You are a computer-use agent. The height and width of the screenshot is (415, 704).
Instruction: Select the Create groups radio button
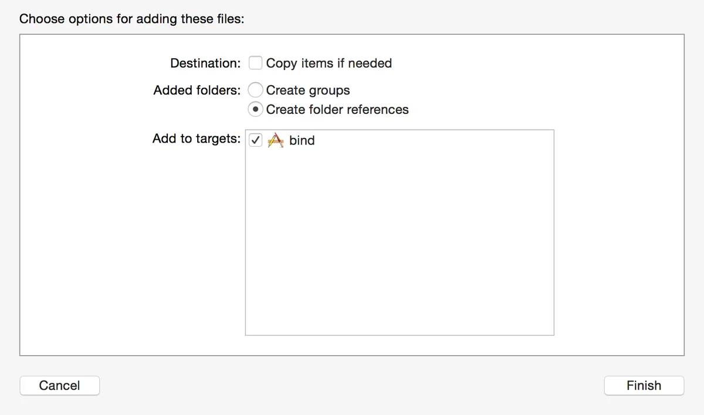tap(255, 90)
